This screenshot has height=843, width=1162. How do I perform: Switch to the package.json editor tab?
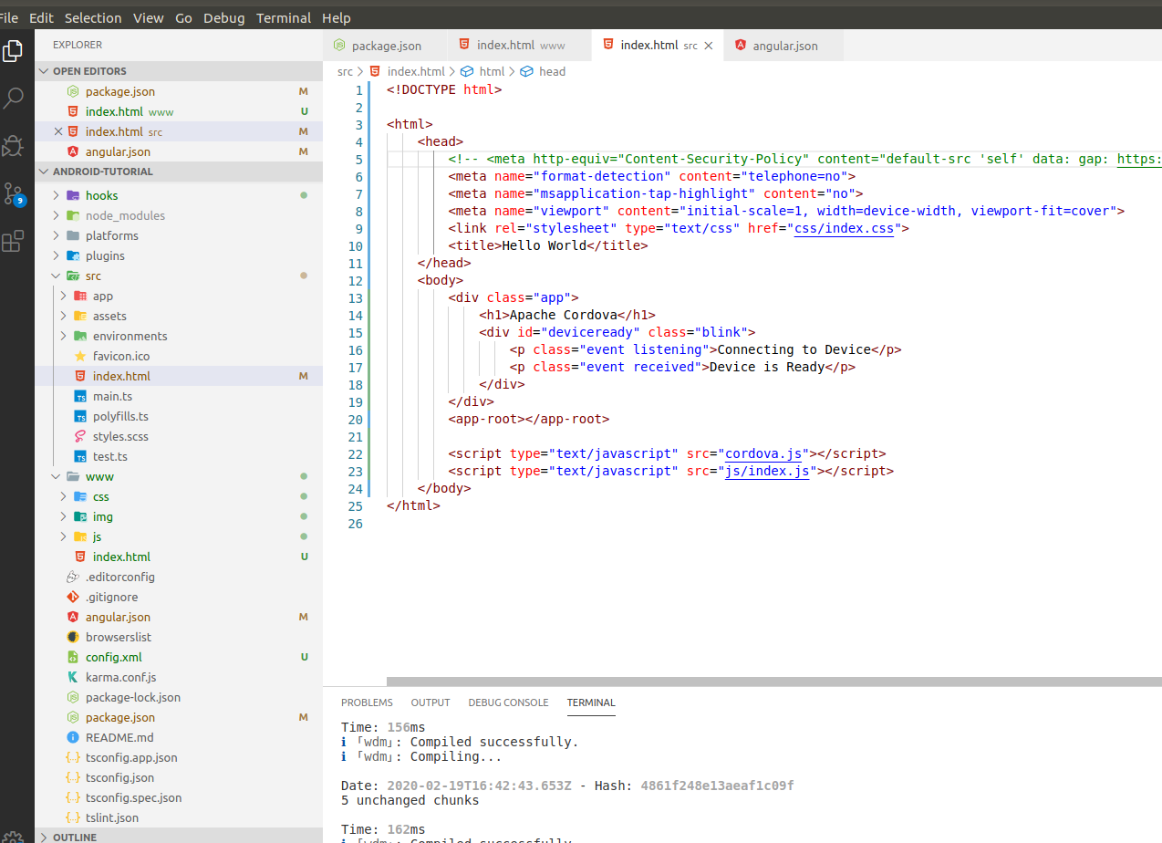385,46
